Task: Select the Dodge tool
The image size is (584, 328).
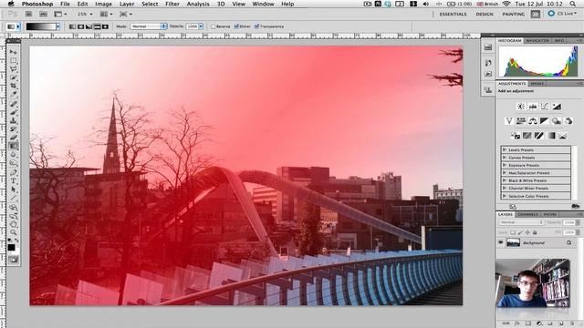Action: tap(14, 163)
